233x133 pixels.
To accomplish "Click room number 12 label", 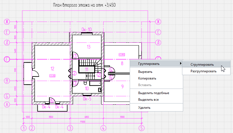I will point(52,68).
